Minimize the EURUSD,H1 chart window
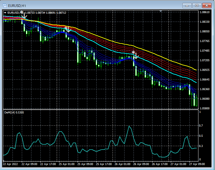This screenshot has width=215, height=170. [187, 6]
